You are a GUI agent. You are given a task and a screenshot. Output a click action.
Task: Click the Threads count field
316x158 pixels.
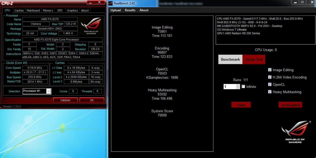point(98,91)
